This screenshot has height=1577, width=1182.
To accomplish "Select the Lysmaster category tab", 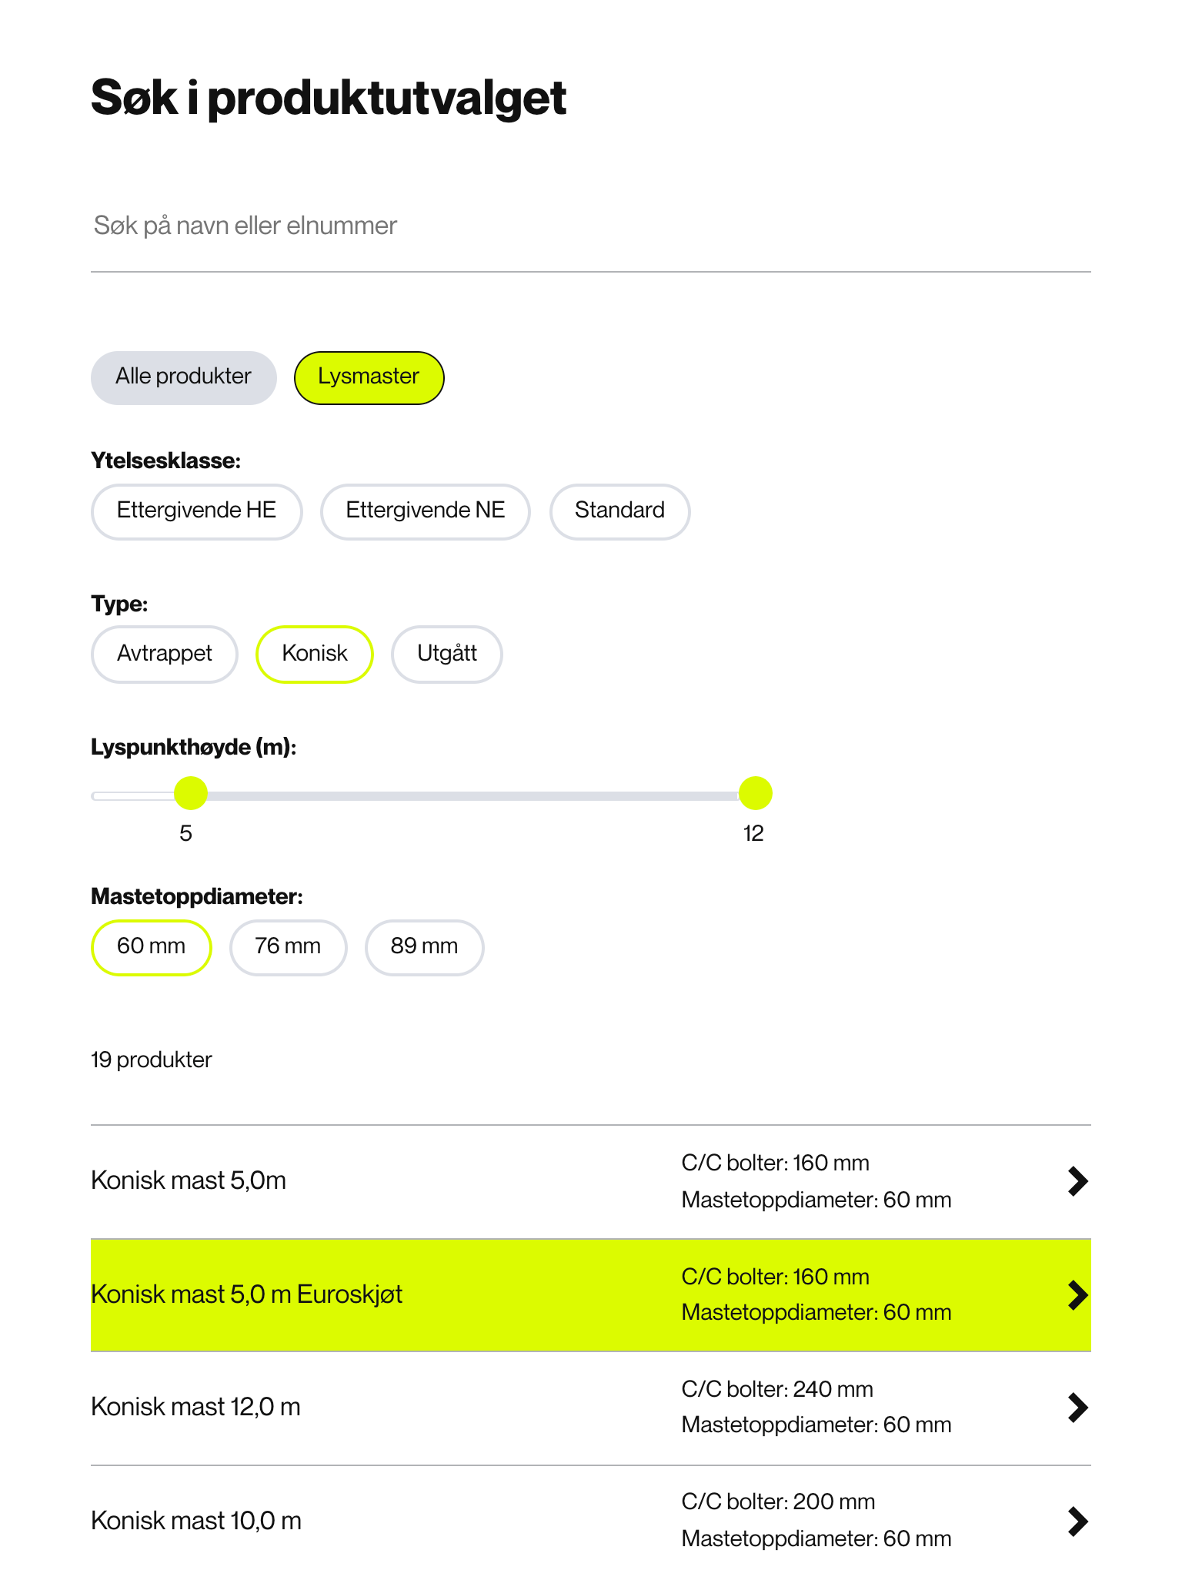I will [369, 377].
